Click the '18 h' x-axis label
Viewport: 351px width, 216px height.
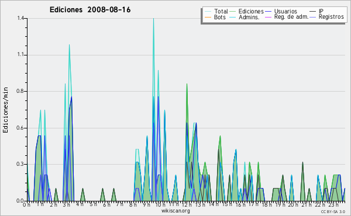(x=267, y=204)
